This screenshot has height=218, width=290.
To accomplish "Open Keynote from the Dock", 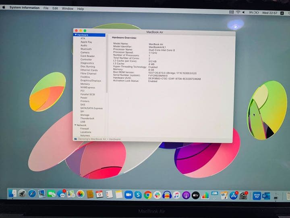I will coord(215,195).
